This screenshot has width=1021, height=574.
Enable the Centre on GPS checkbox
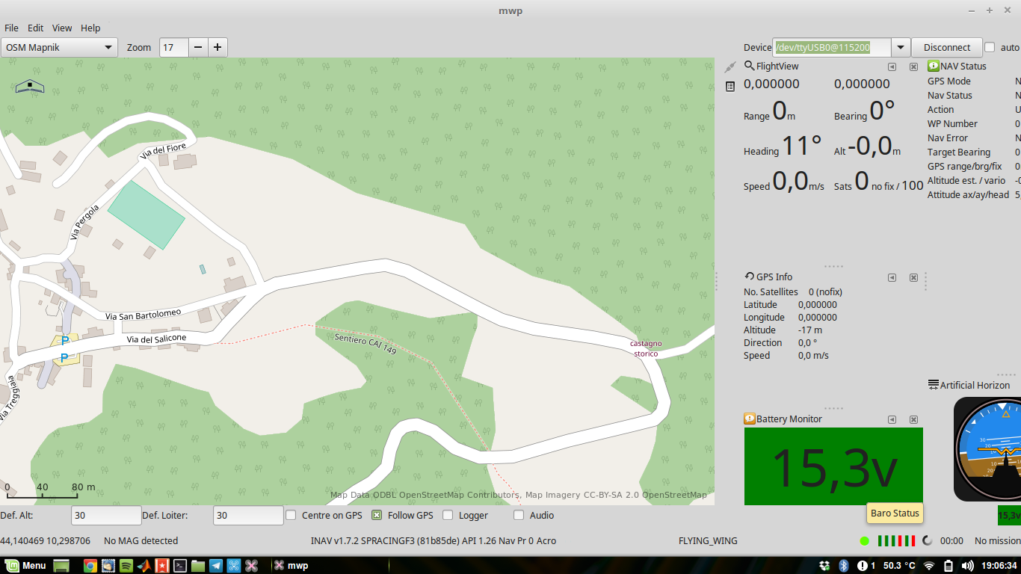pos(291,515)
